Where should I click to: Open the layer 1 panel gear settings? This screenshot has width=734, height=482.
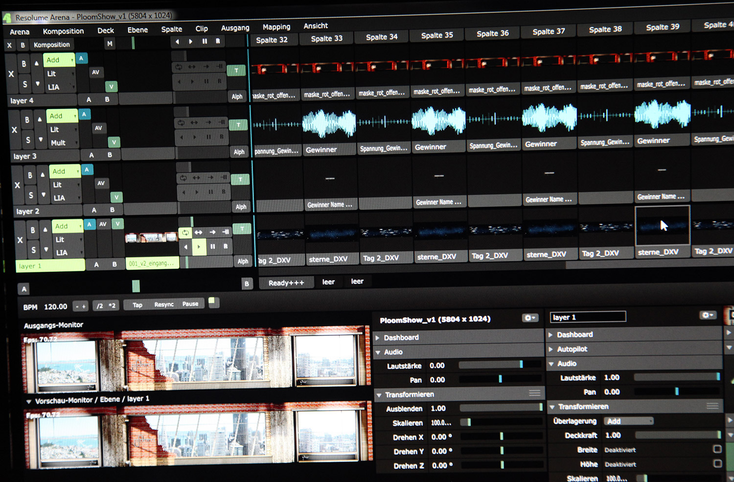(708, 315)
